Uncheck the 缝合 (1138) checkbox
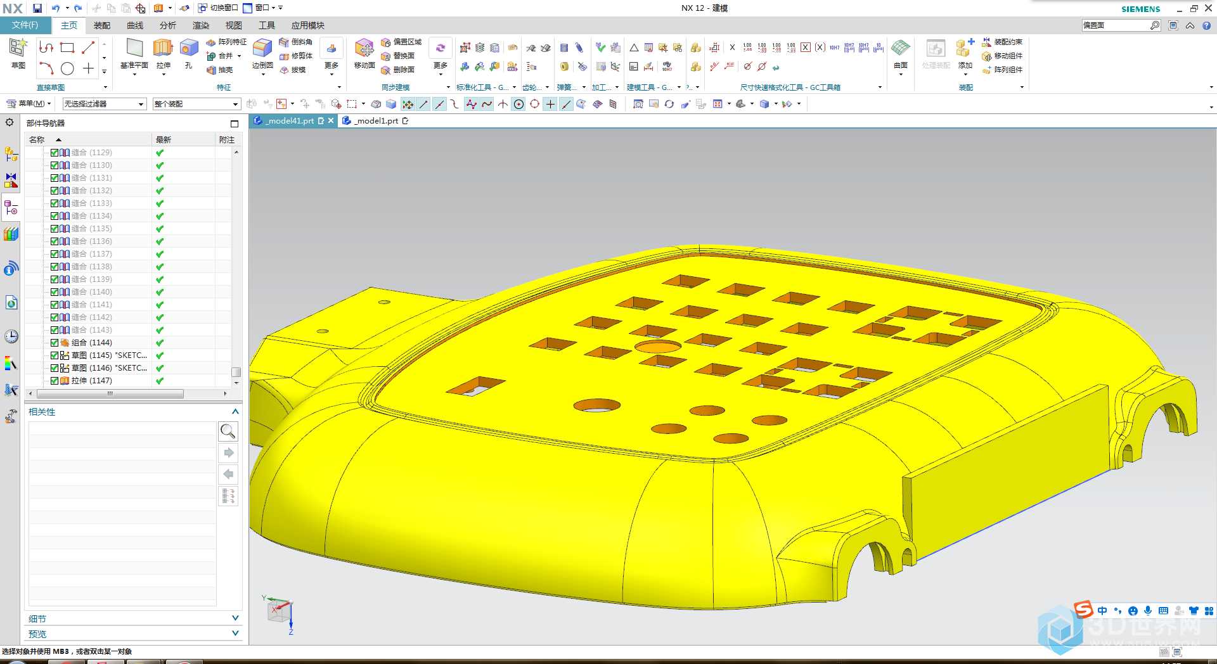 coord(55,267)
